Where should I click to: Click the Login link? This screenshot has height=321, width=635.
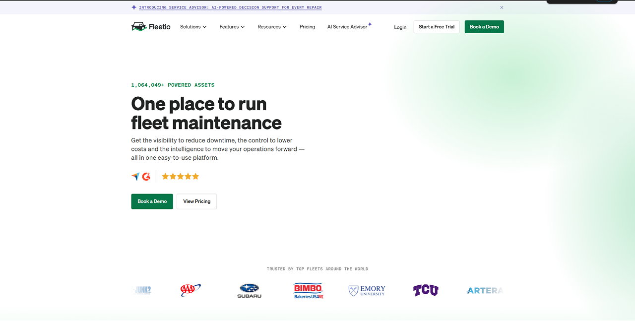(x=400, y=27)
